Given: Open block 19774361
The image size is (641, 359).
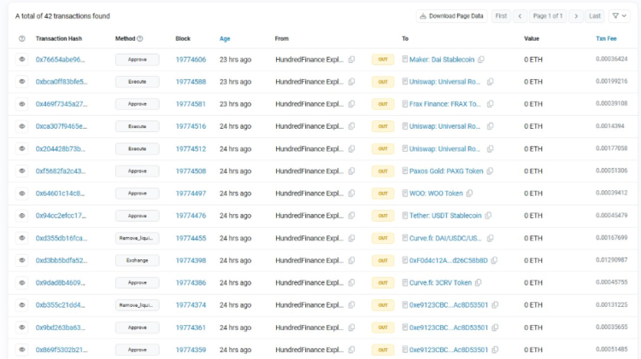Looking at the screenshot, I should (x=191, y=327).
